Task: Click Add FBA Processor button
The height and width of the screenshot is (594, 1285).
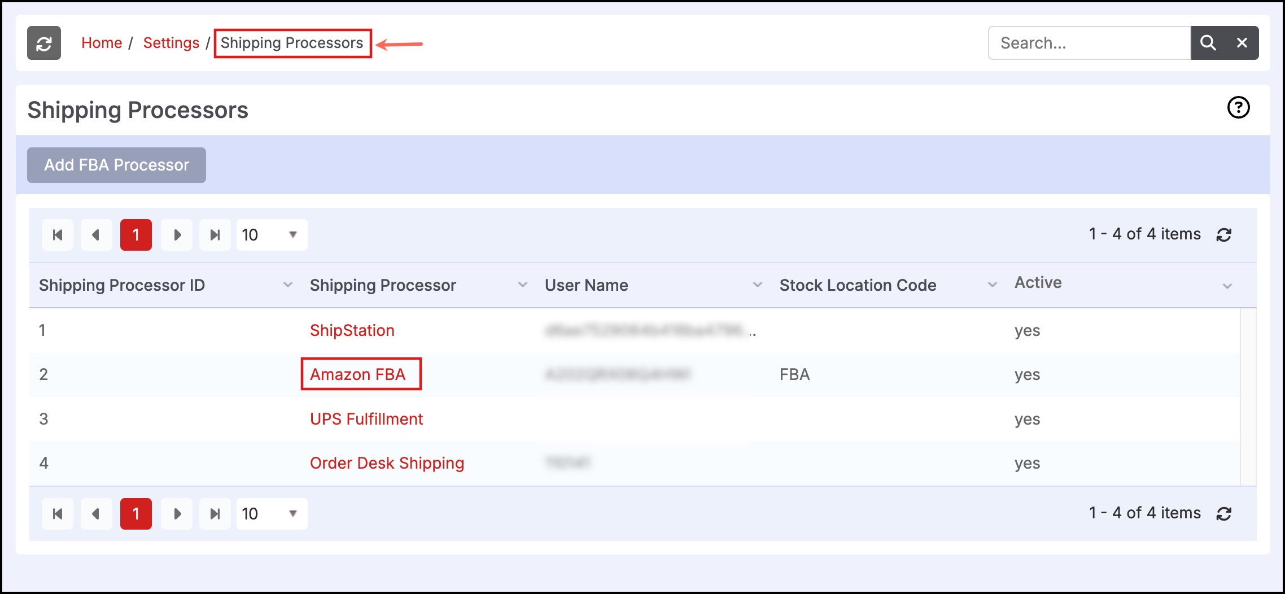Action: (116, 165)
